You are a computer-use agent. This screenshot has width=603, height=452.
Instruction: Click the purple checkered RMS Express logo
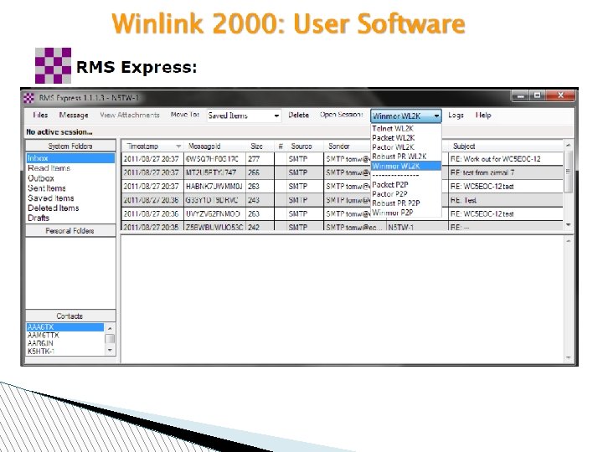click(53, 66)
